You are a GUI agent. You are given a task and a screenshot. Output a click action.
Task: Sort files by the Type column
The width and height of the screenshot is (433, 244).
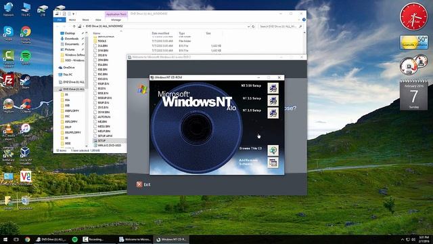(182, 33)
